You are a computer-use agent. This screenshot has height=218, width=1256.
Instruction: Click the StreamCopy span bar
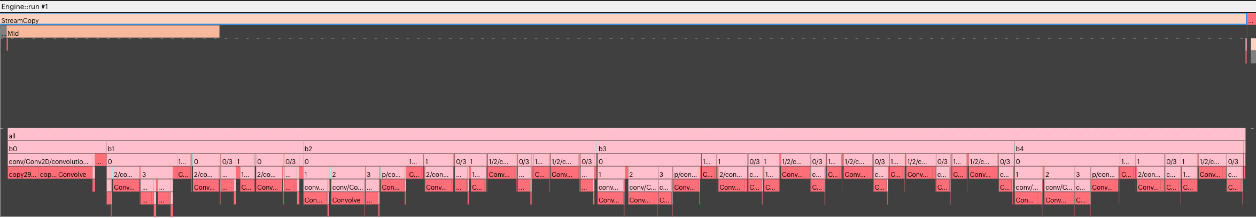[623, 20]
